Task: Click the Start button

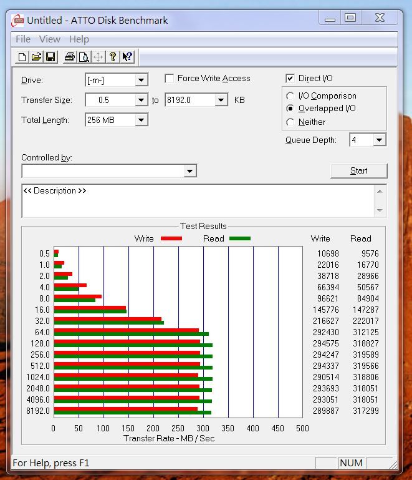Action: 359,171
